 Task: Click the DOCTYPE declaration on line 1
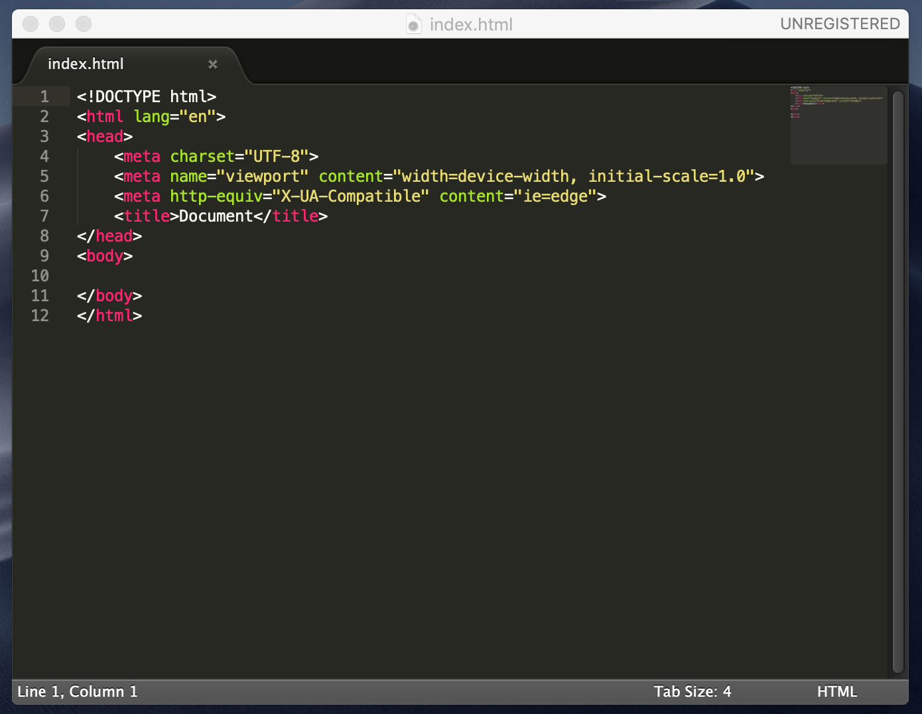coord(146,96)
